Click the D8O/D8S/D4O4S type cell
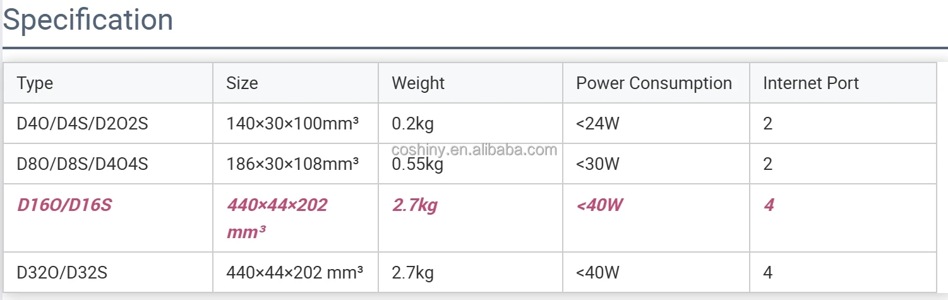Image resolution: width=948 pixels, height=300 pixels. tap(82, 164)
